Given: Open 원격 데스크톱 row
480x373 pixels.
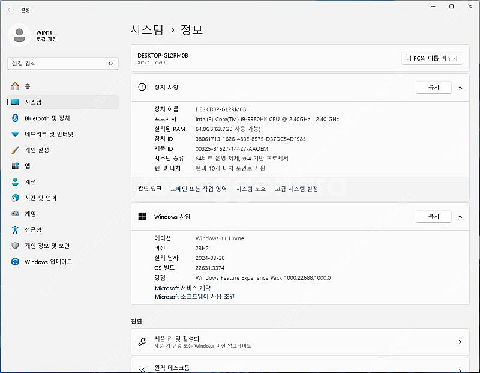Looking at the screenshot, I should pyautogui.click(x=300, y=366).
